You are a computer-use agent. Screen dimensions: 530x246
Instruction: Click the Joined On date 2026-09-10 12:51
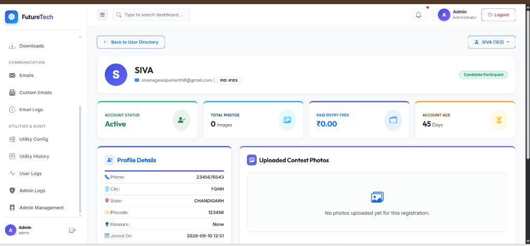205,236
